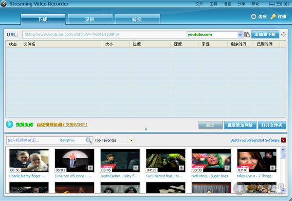The width and height of the screenshot is (292, 201).
Task: Sort by 剩余时间 column header
Action: click(x=241, y=44)
